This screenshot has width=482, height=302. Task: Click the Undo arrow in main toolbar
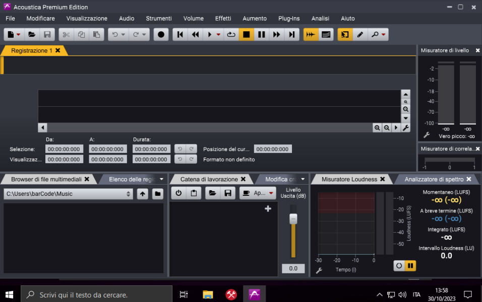click(x=115, y=35)
